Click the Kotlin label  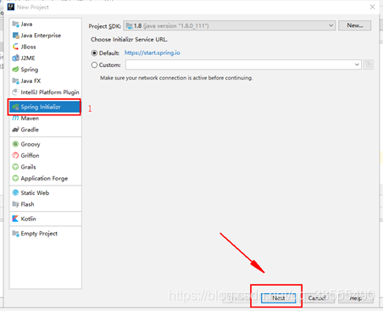point(28,219)
